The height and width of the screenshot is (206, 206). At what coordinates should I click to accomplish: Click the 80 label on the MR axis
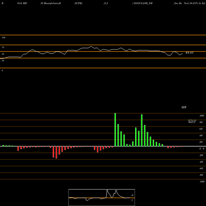pos(201,122)
